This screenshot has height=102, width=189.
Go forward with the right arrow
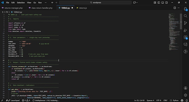56,3
